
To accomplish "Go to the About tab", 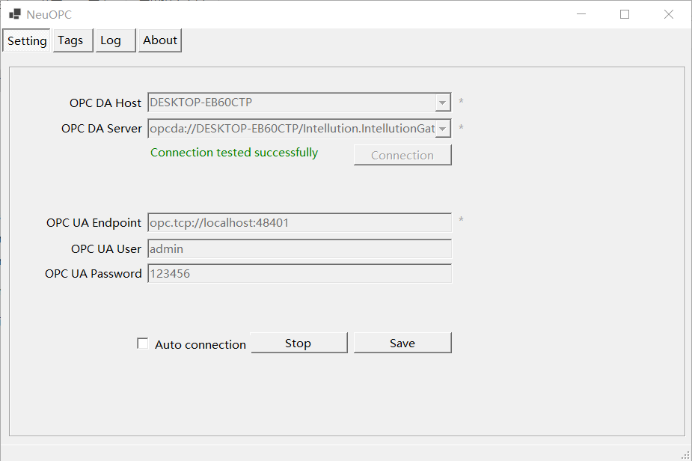I will tap(160, 40).
